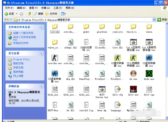Click in the address path field

click(x=83, y=20)
